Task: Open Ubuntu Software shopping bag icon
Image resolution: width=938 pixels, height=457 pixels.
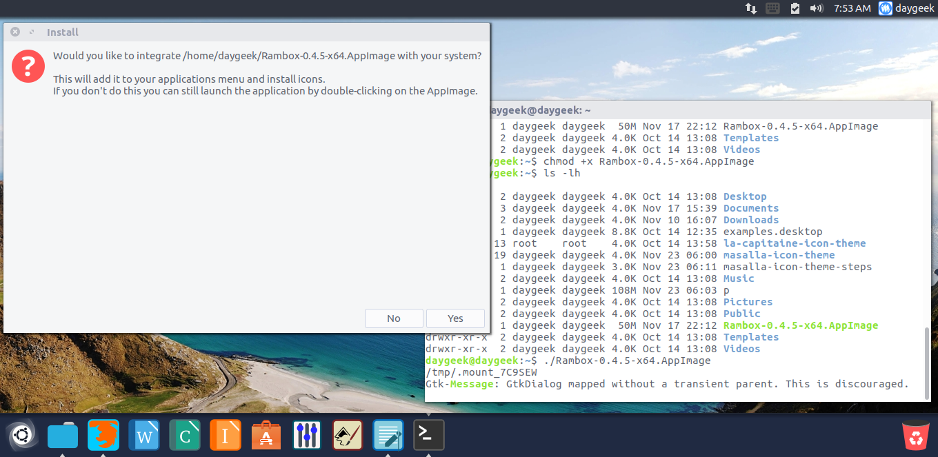Action: pos(266,436)
